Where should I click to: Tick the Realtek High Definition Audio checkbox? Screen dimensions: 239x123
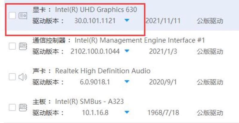12,77
